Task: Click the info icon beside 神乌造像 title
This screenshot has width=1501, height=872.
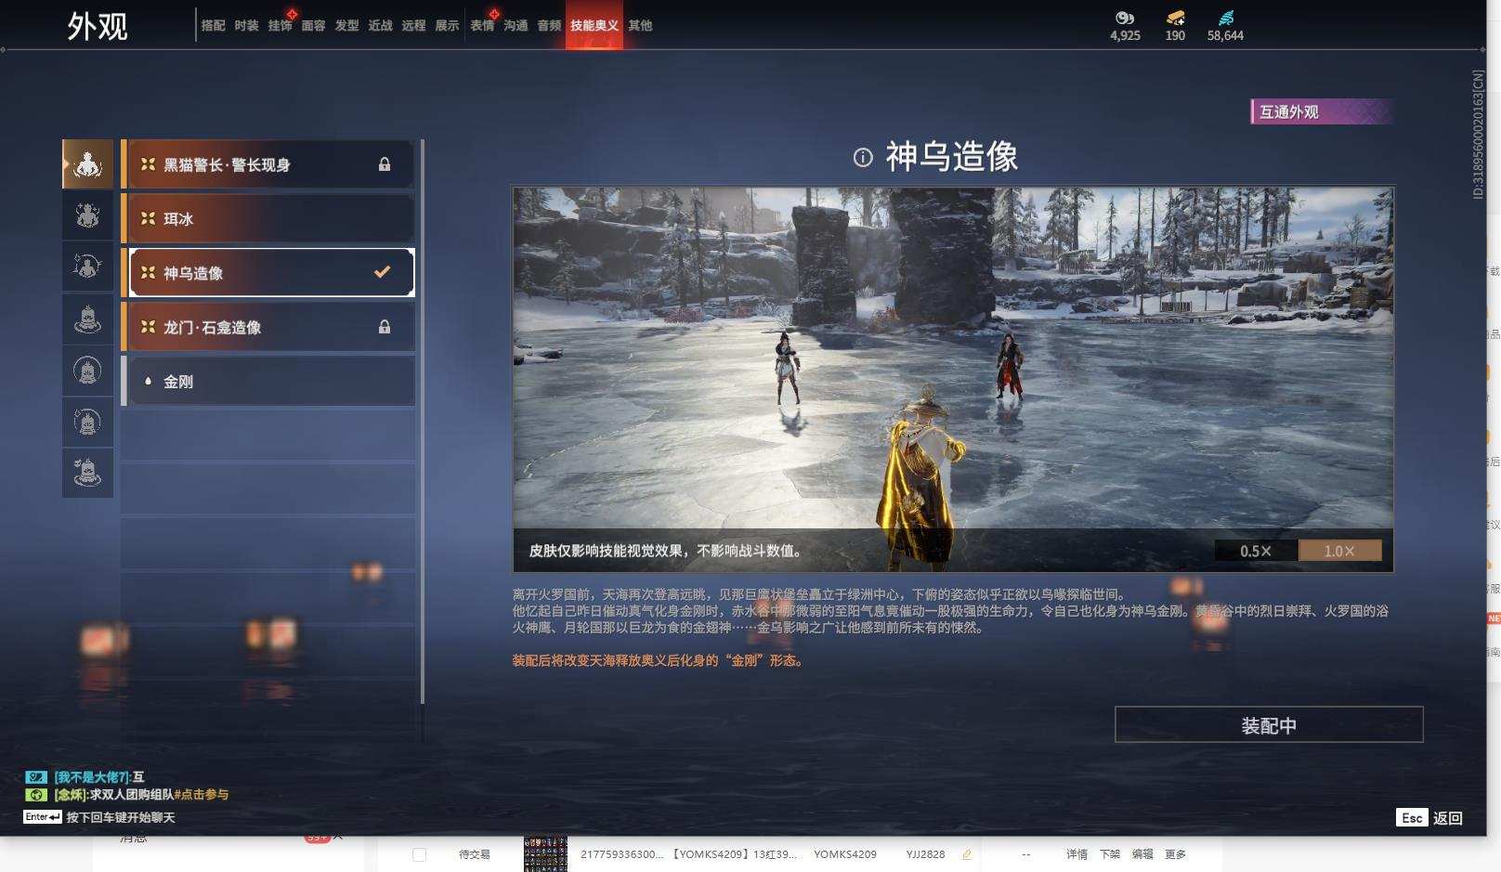Action: [863, 158]
